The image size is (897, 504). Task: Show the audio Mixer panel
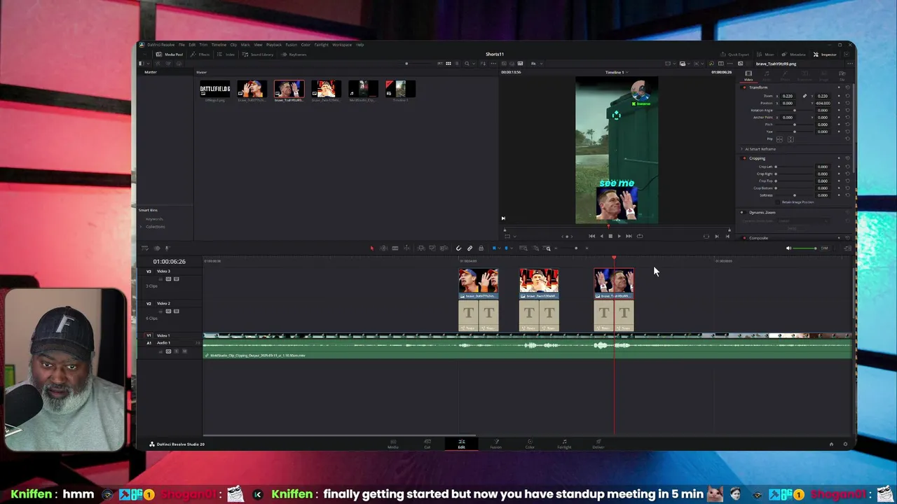point(766,55)
